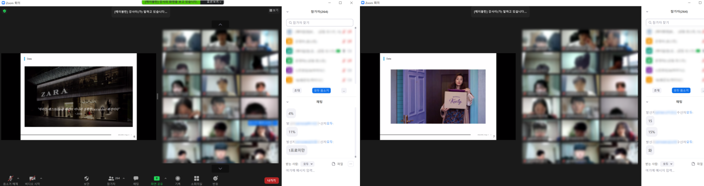Image resolution: width=704 pixels, height=186 pixels.
Task: Click chat message "1프로미만"
Action: pyautogui.click(x=297, y=150)
